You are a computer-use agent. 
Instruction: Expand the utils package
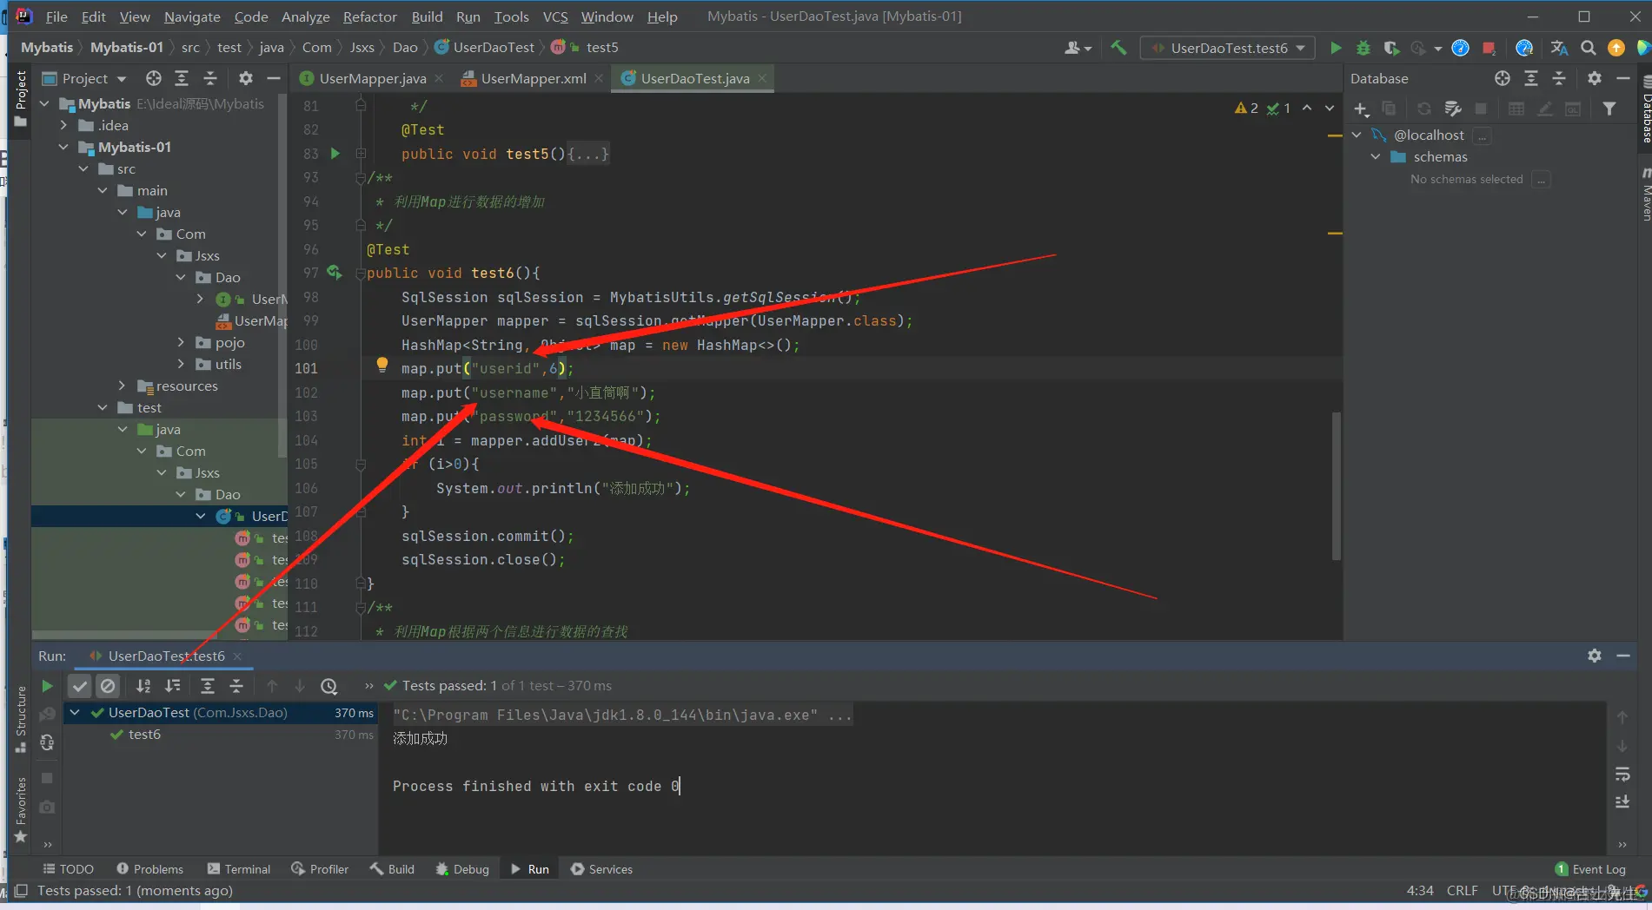(181, 364)
